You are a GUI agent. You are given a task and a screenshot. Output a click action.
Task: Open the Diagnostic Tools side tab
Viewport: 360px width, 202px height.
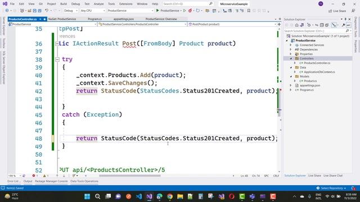[355, 27]
